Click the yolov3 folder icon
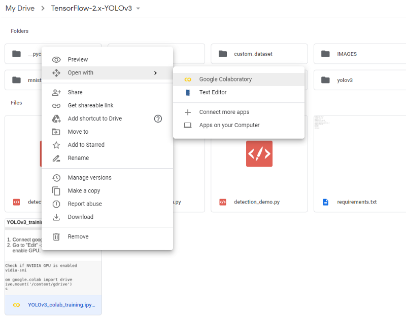The image size is (406, 316). [325, 80]
